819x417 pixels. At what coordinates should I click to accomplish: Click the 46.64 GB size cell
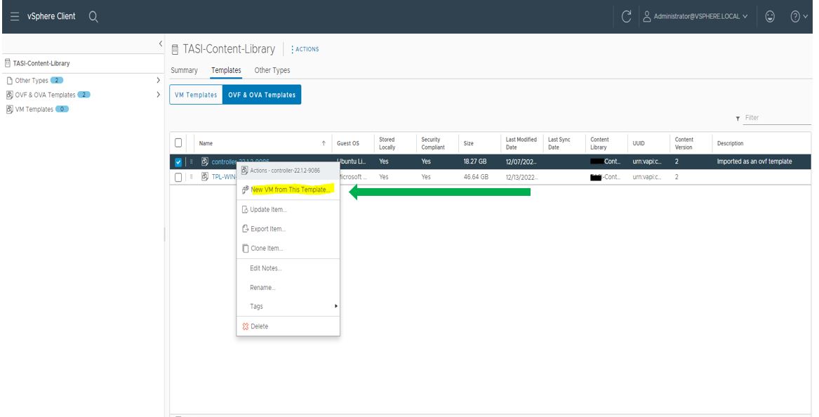(x=476, y=177)
